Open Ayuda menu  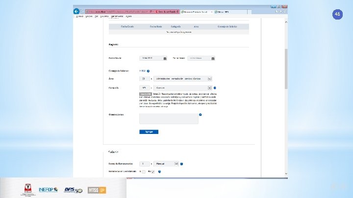[128, 17]
